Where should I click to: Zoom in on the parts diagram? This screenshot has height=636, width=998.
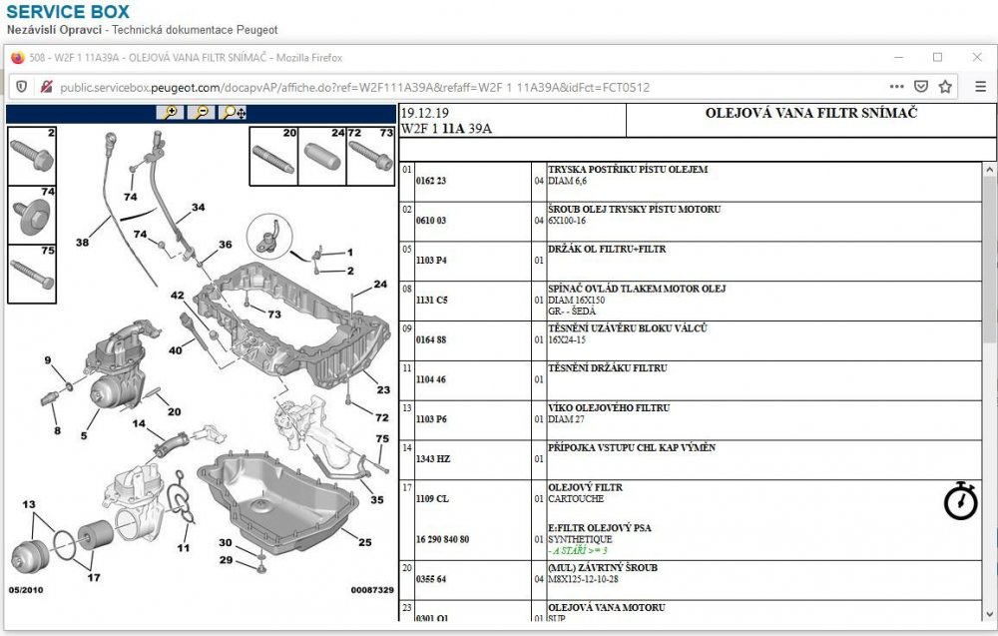click(170, 113)
